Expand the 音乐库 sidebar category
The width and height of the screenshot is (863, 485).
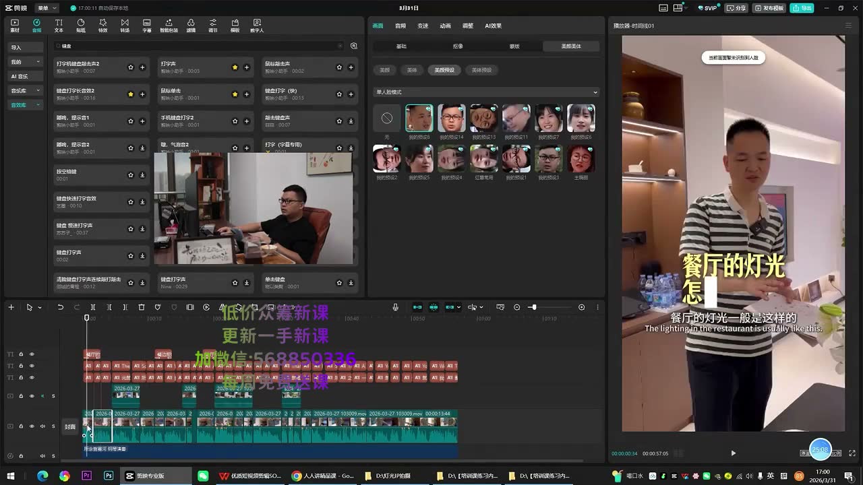26,90
